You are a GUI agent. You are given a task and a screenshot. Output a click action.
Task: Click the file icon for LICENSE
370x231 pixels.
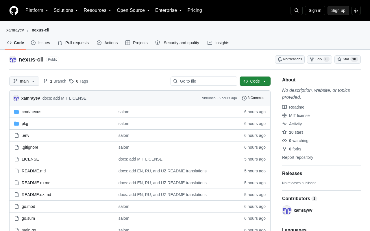16,159
